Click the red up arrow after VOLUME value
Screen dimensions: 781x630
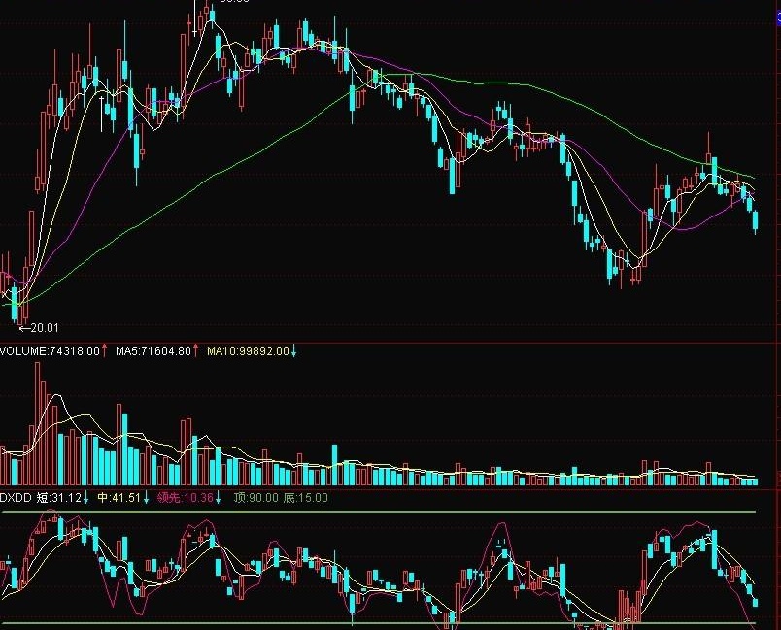click(x=105, y=350)
